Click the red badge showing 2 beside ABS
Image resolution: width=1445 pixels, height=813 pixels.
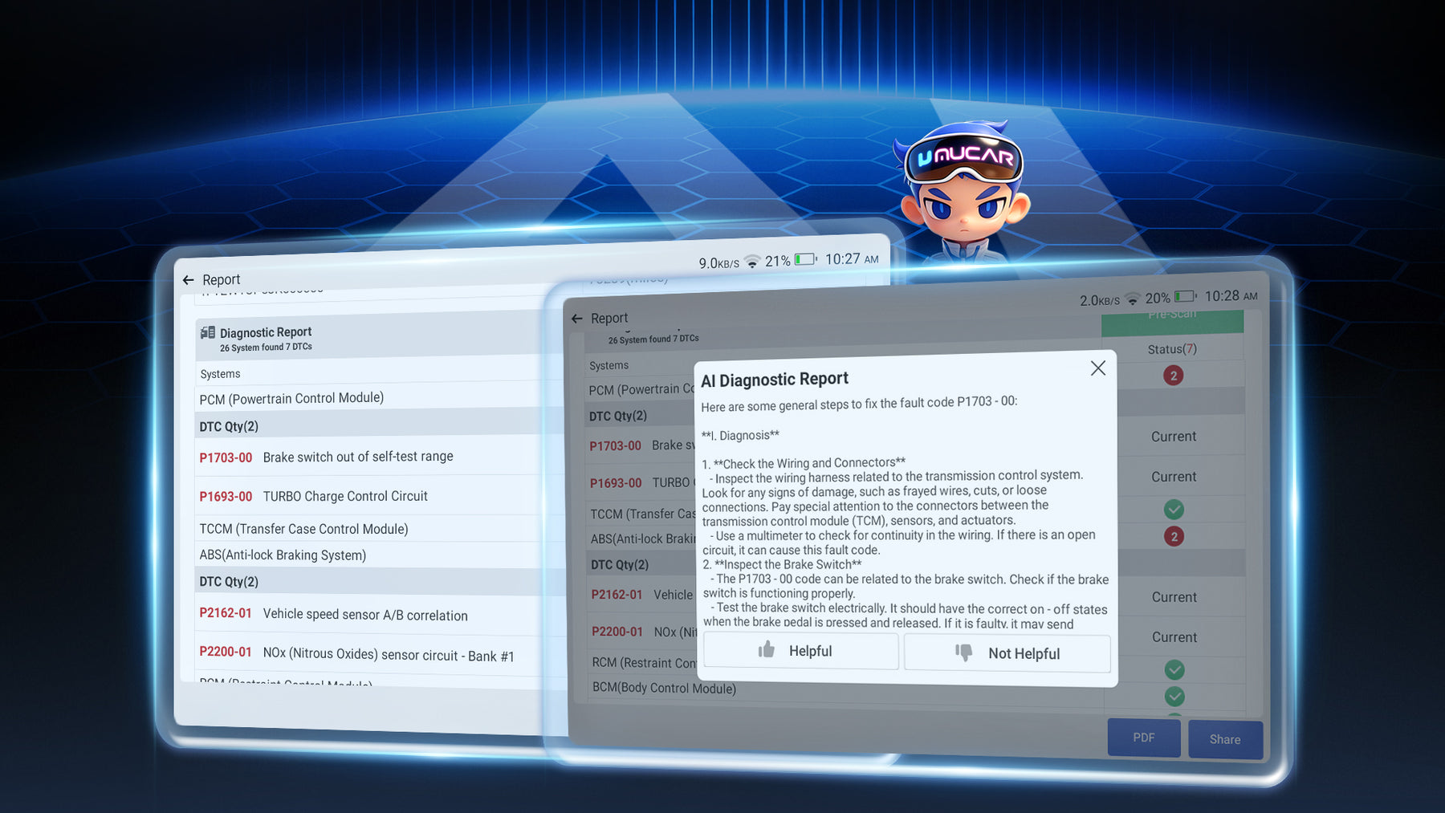coord(1174,537)
